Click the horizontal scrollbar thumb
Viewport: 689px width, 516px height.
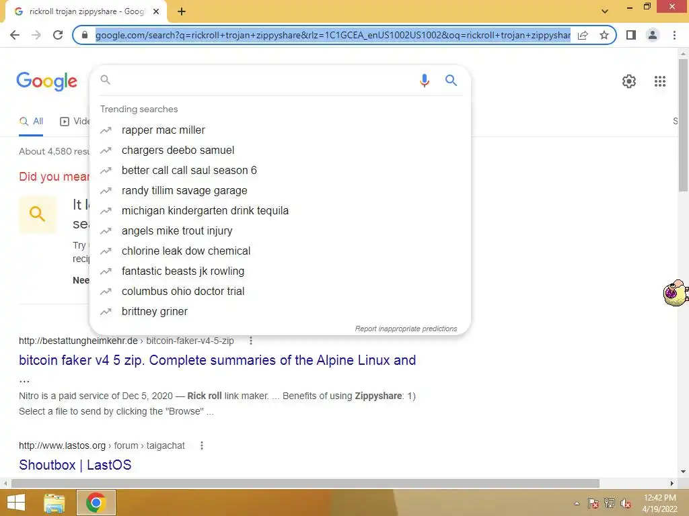point(305,483)
